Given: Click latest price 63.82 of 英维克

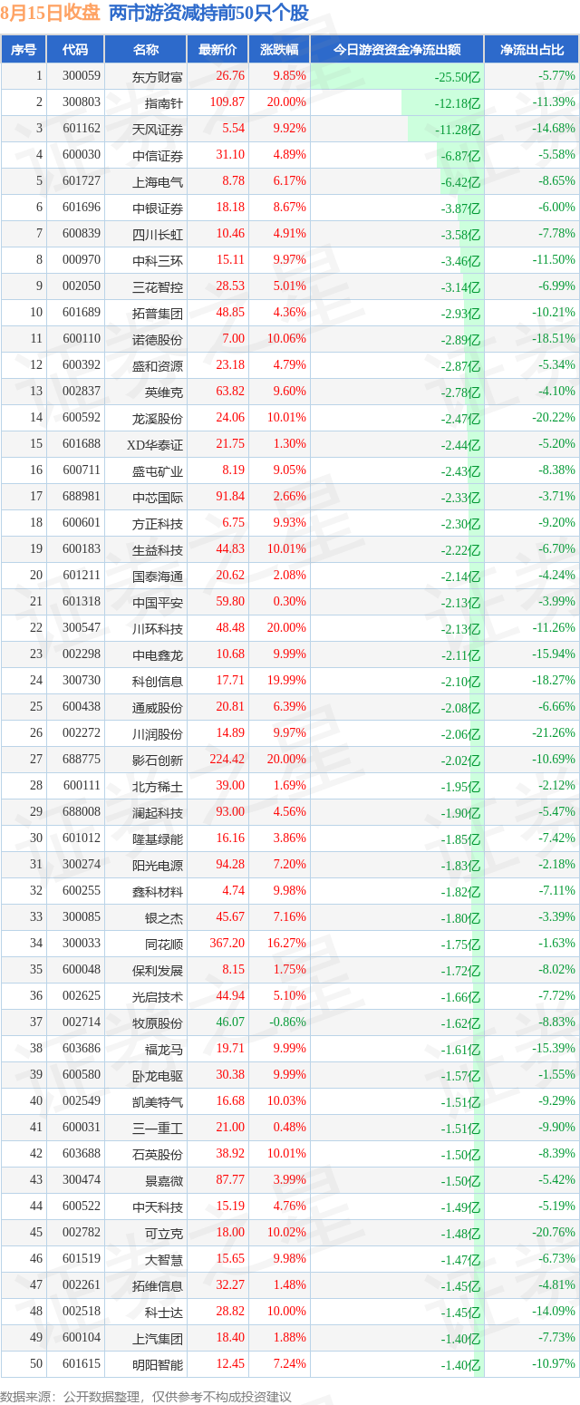Looking at the screenshot, I should coord(229,392).
